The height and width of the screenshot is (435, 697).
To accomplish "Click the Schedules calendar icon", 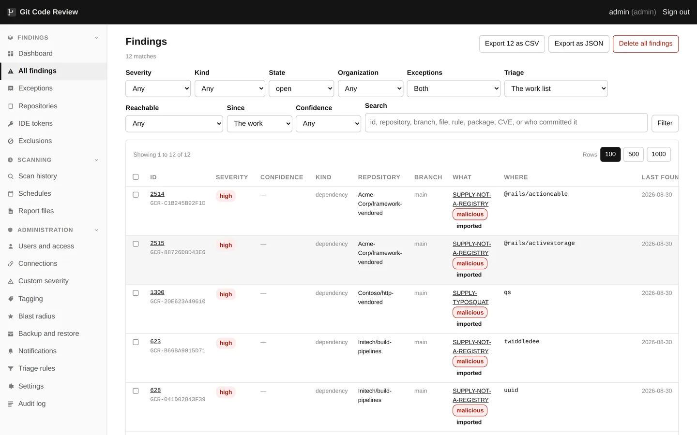I will [11, 194].
